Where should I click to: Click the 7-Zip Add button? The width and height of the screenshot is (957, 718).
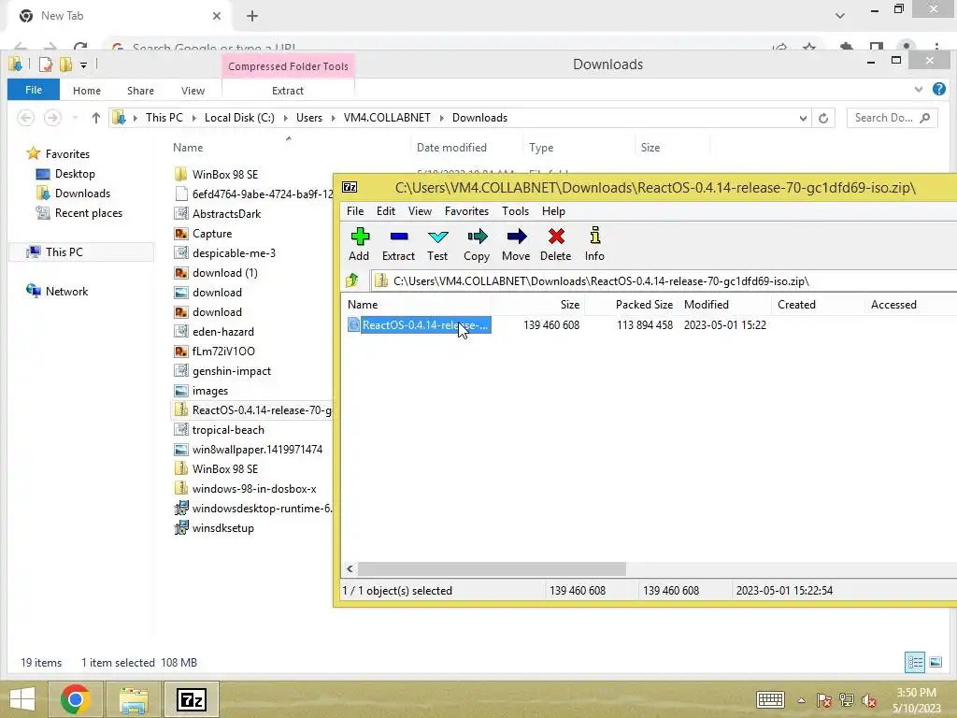tap(359, 244)
